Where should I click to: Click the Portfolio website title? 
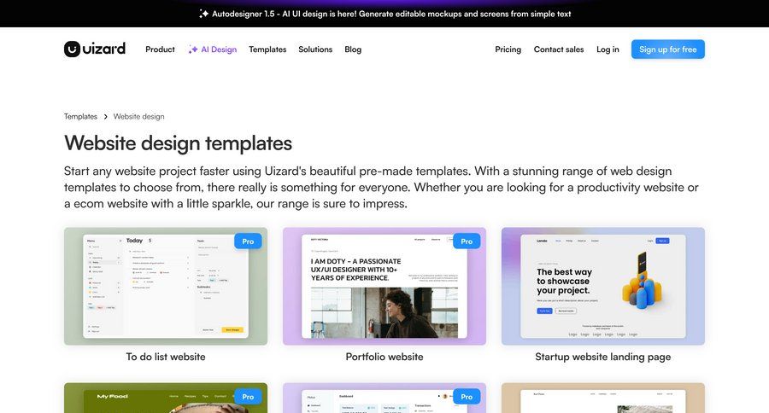coord(384,357)
